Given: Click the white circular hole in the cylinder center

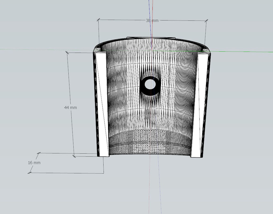Looking at the screenshot, I should click(150, 84).
